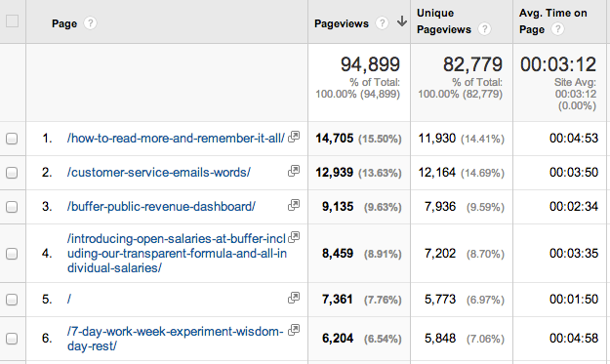Open external link icon for customer-service-emails-words
Viewport: 610px width, 364px height.
coord(294,171)
